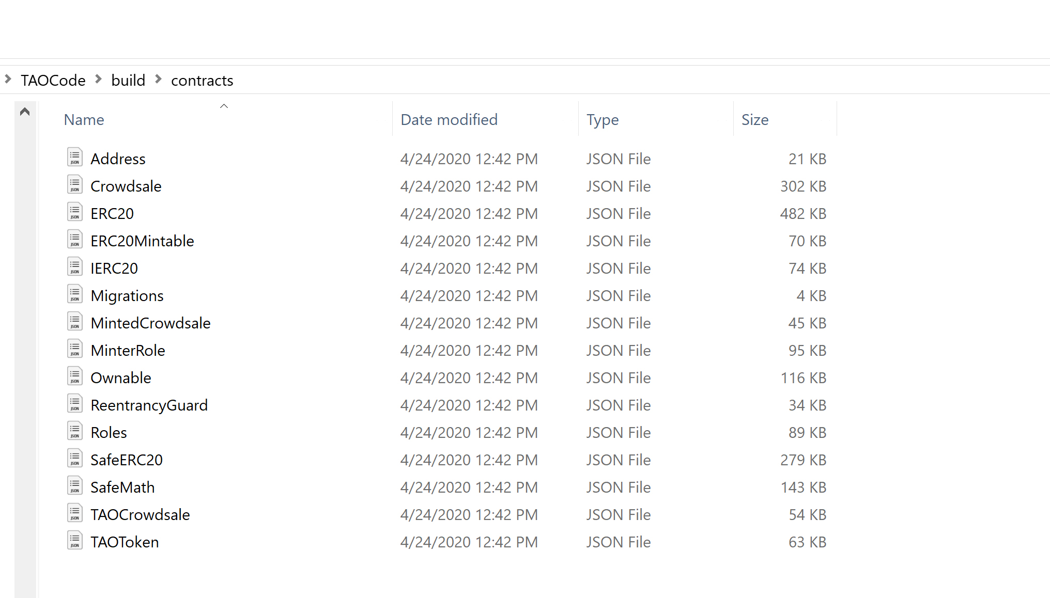Click the ReentrancyGuard file icon
The width and height of the screenshot is (1050, 598).
pyautogui.click(x=75, y=404)
